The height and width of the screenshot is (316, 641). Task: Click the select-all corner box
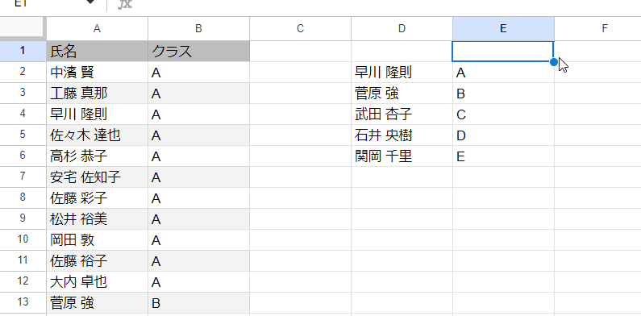point(23,28)
